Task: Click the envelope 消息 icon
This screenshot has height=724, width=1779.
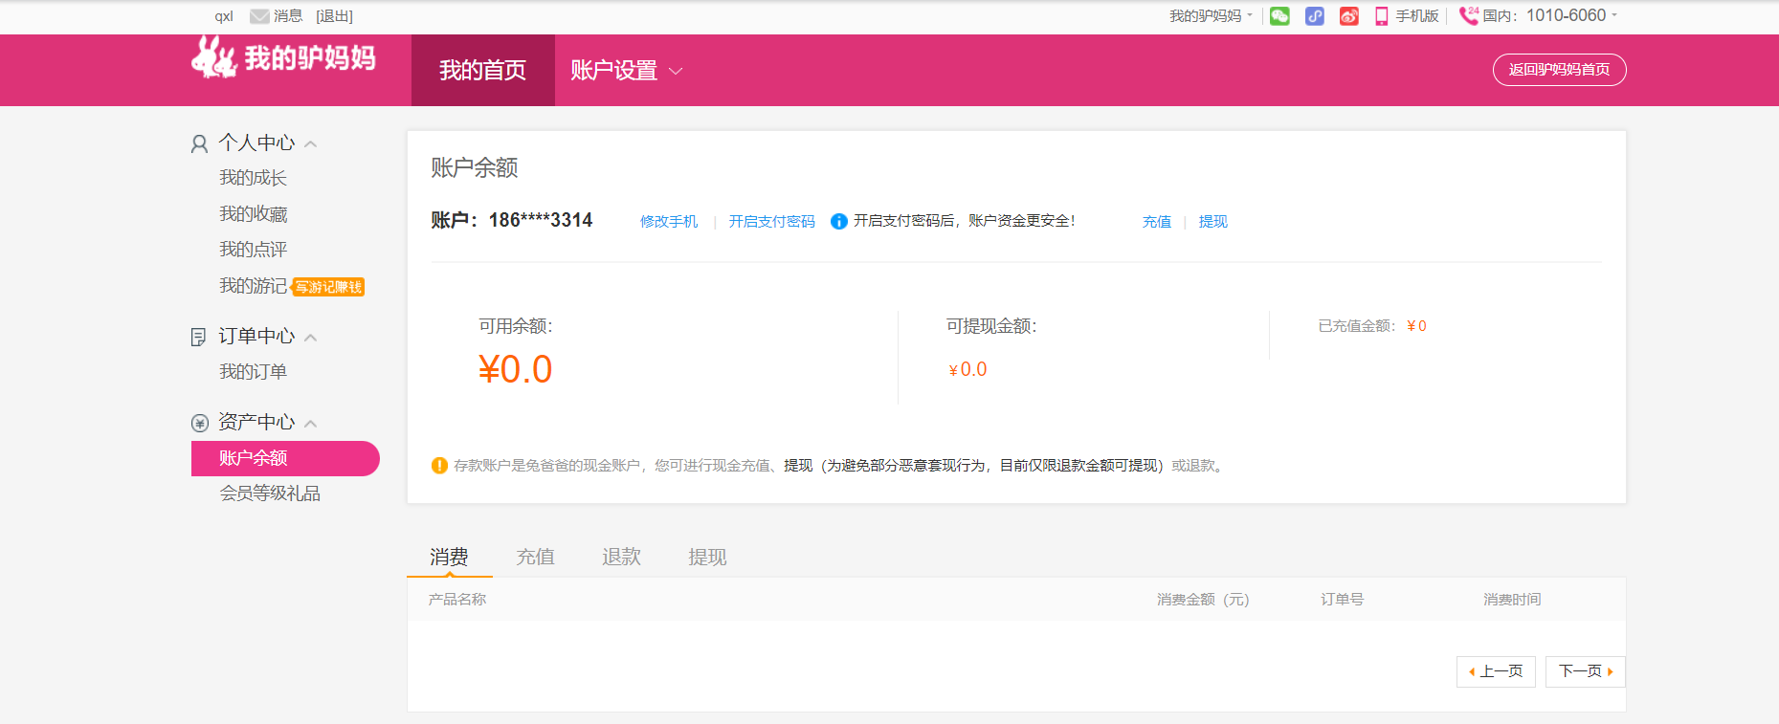Action: 259,16
